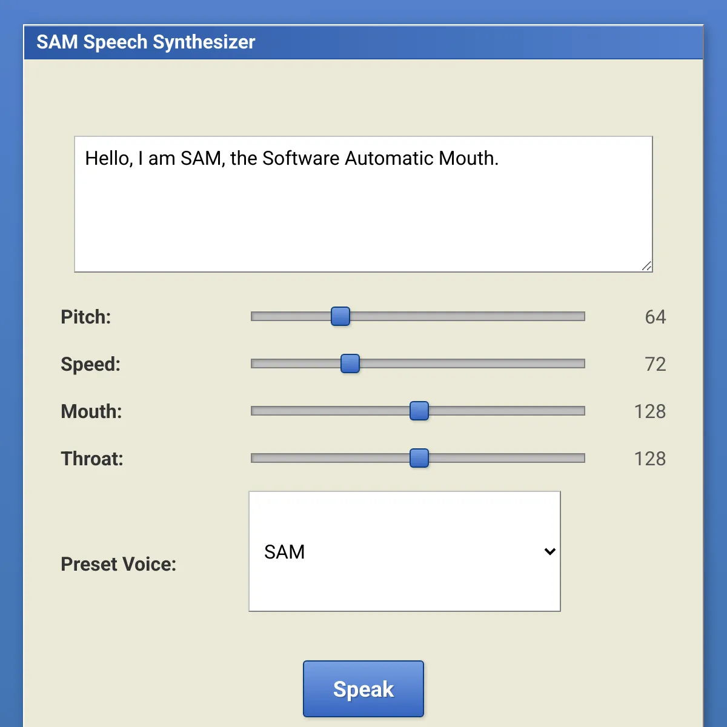Click the SAM Speech Synthesizer title

click(146, 42)
